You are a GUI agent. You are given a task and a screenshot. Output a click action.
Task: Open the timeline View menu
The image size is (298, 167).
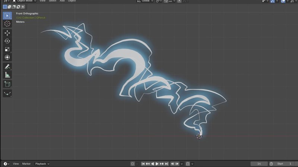(16, 164)
